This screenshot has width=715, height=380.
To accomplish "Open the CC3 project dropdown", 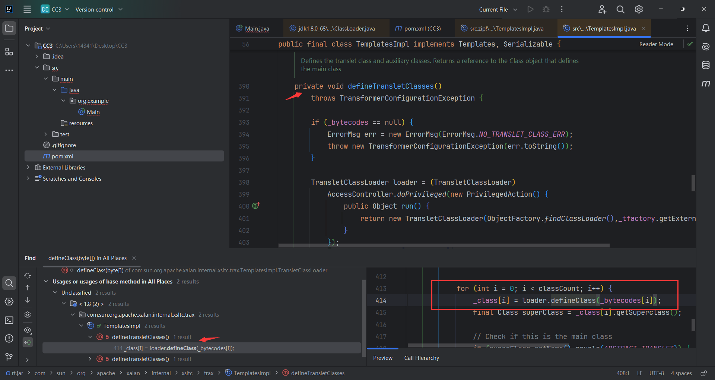I will click(55, 9).
